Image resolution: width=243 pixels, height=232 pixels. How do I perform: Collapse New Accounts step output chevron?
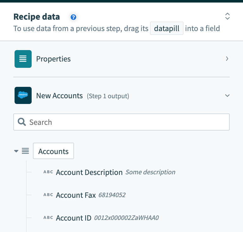[227, 95]
